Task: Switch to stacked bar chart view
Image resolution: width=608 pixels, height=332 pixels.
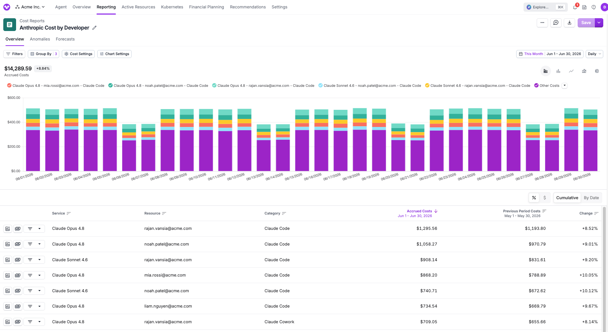Action: click(x=545, y=71)
